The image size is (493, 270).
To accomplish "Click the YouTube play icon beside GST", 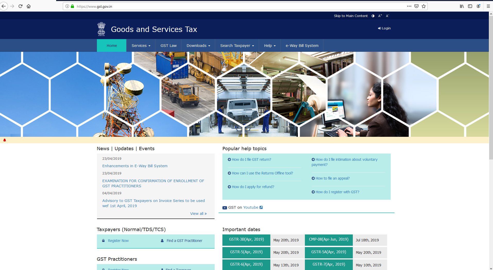I will 225,208.
